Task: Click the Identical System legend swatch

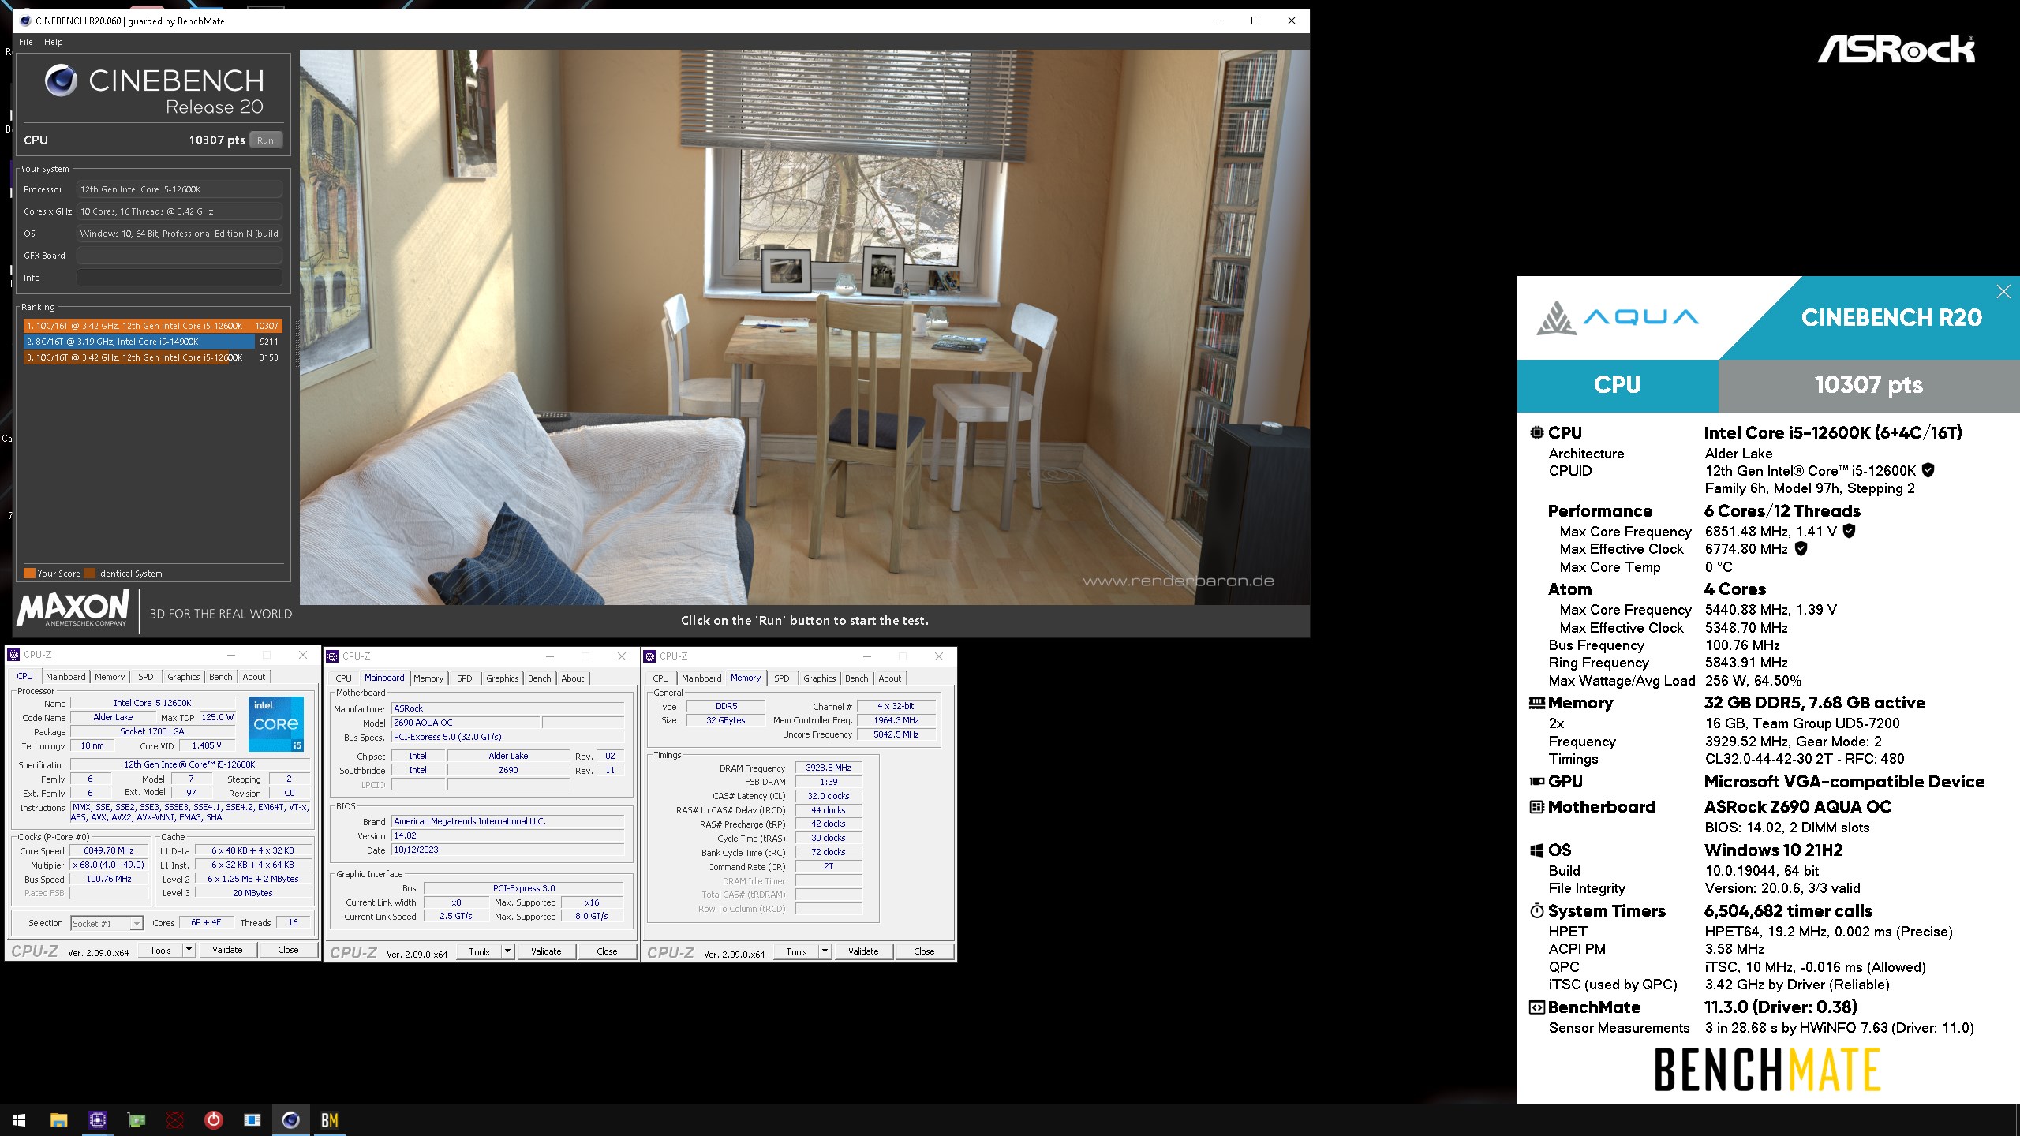Action: click(90, 574)
